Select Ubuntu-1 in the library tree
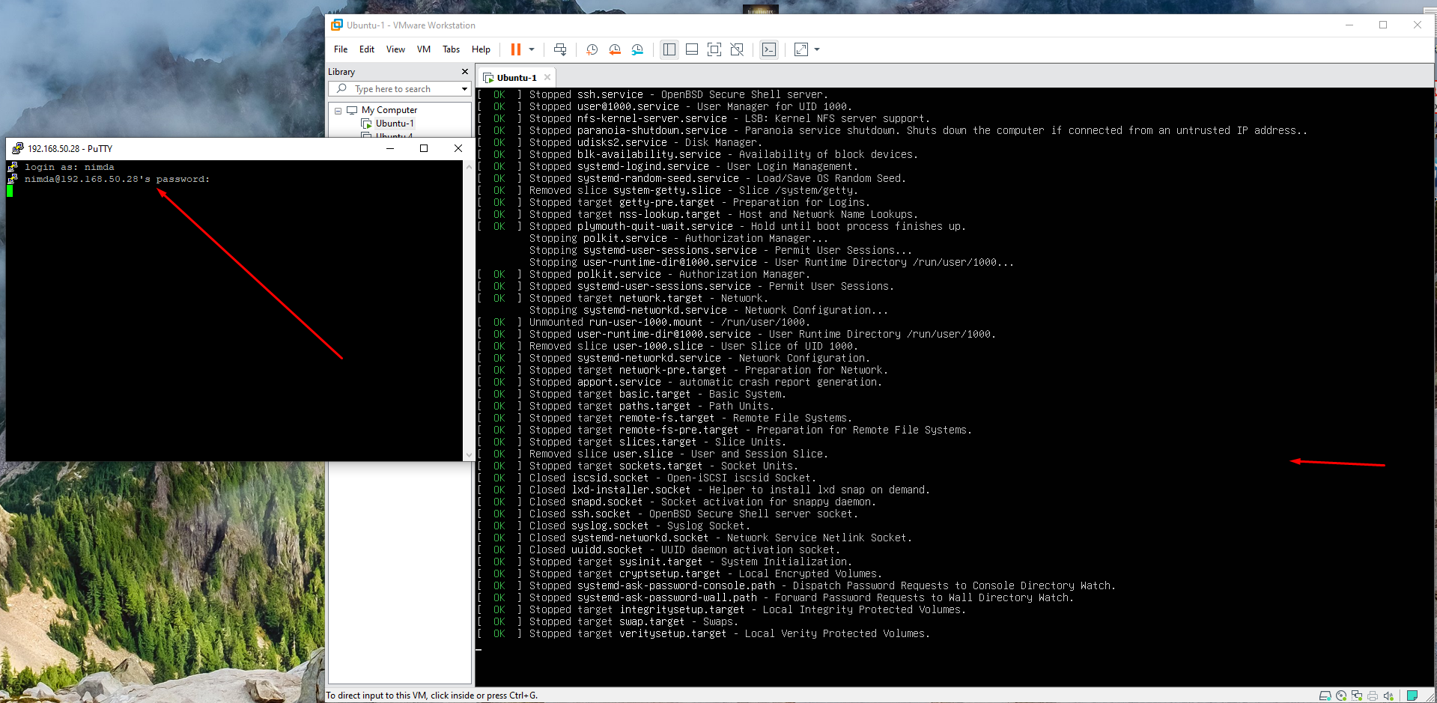Viewport: 1437px width, 703px height. [394, 124]
